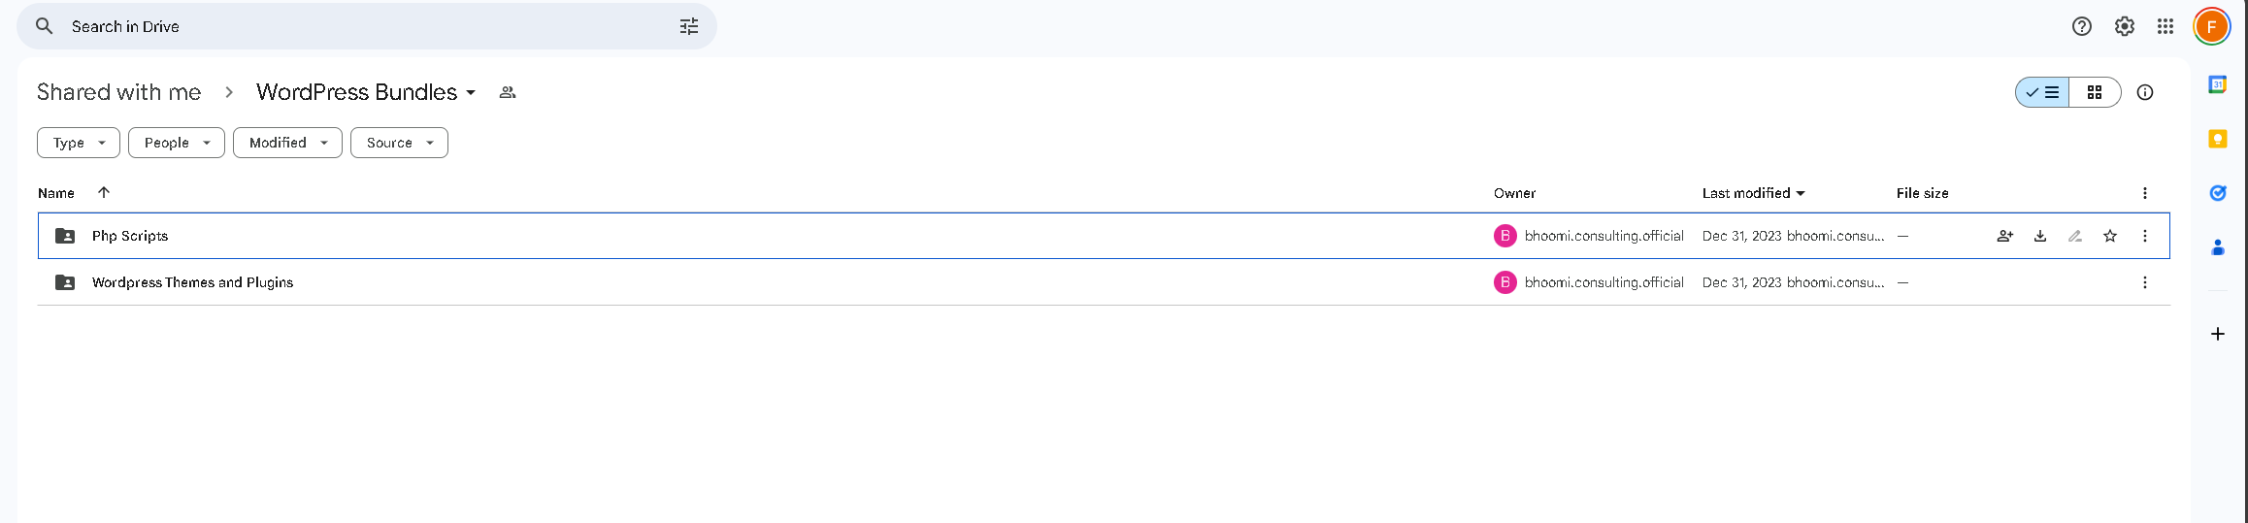
Task: Open Google Tasks side panel icon
Action: (2217, 193)
